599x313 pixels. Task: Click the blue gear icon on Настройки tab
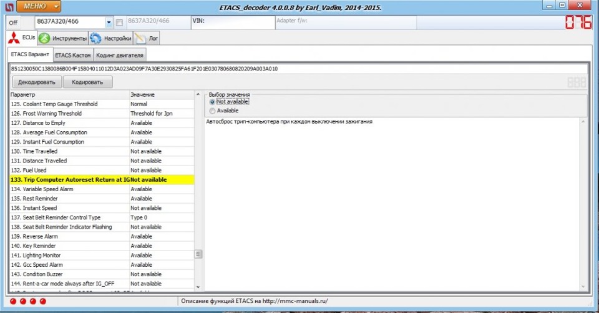[x=95, y=38]
